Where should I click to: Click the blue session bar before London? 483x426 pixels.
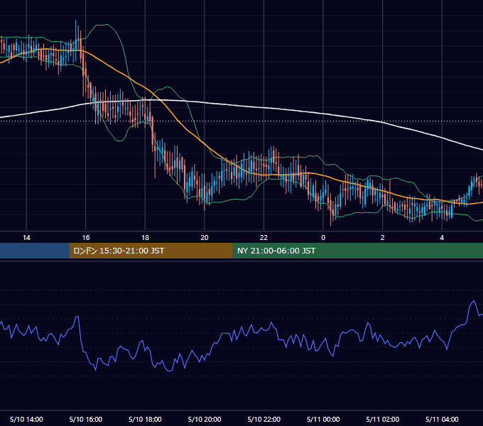(35, 251)
